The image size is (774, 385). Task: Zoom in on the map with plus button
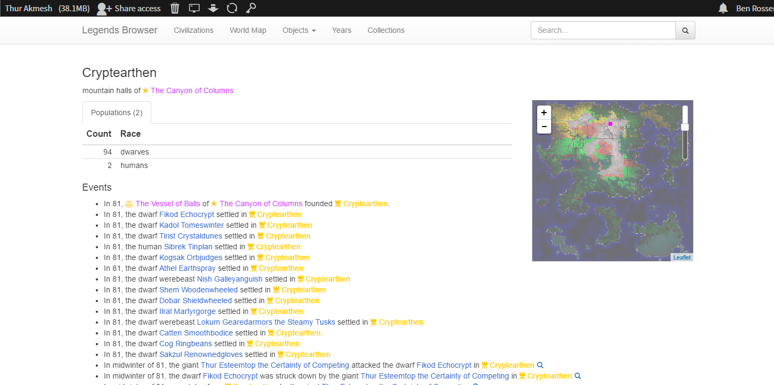pos(544,113)
